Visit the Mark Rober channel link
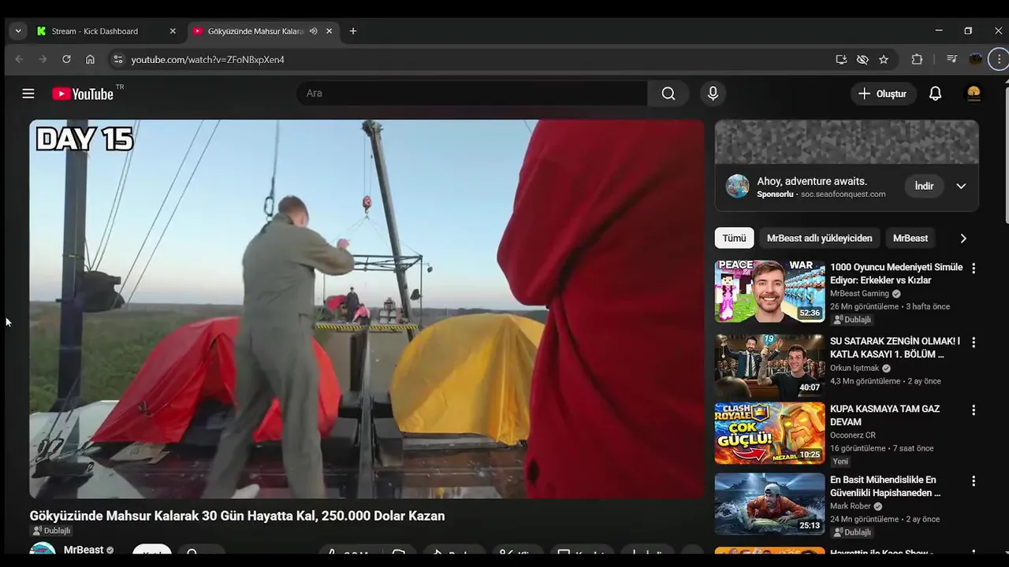The height and width of the screenshot is (567, 1009). 851,506
